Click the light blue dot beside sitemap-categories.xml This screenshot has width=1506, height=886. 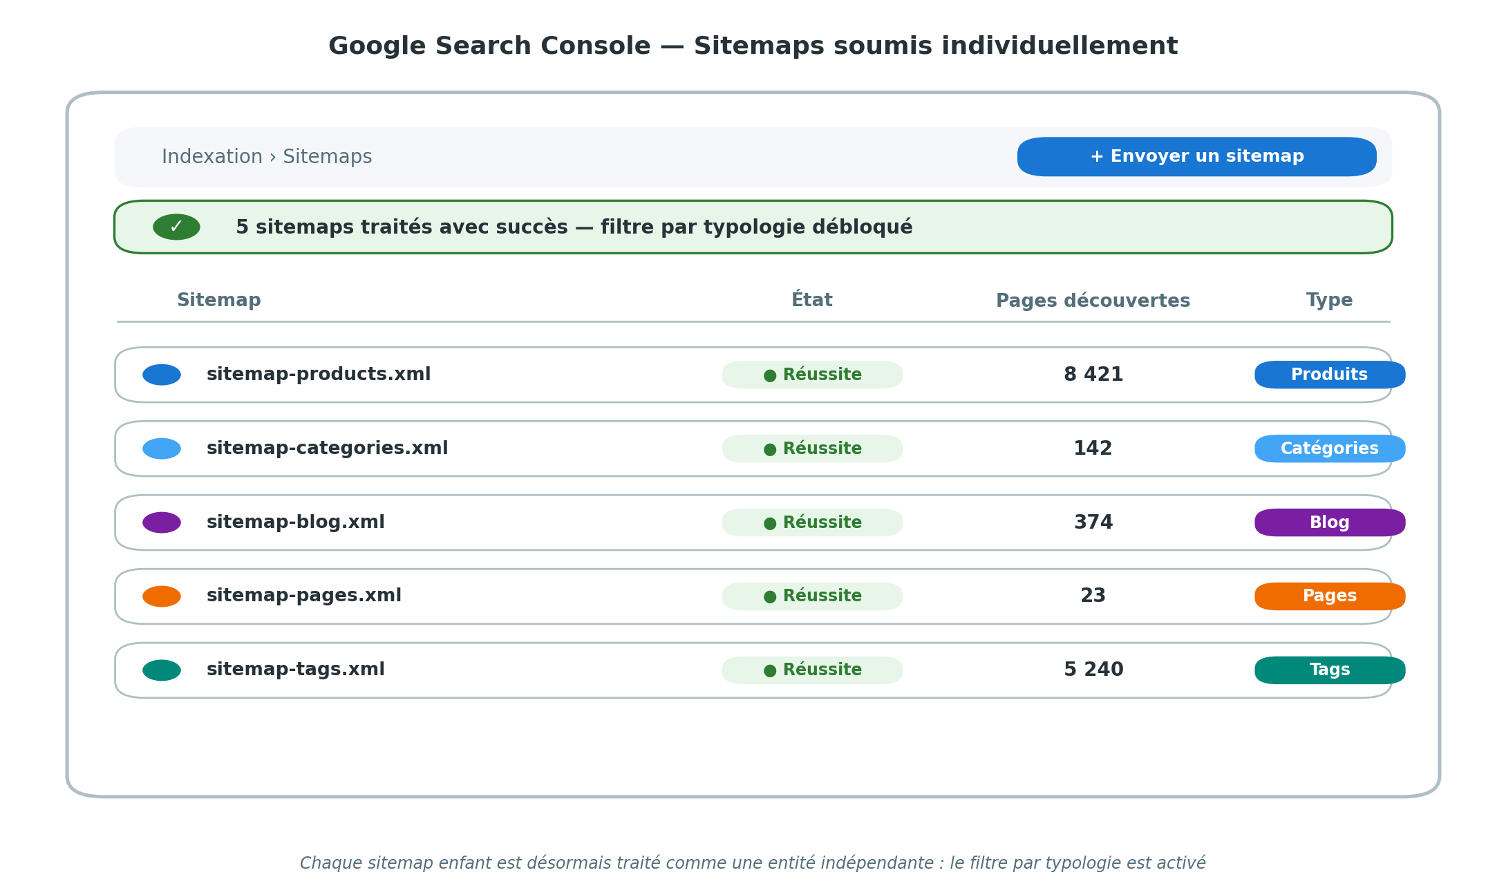click(162, 449)
